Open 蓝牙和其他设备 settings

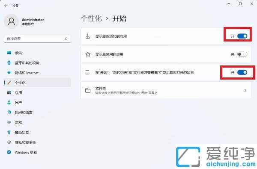tap(37, 63)
